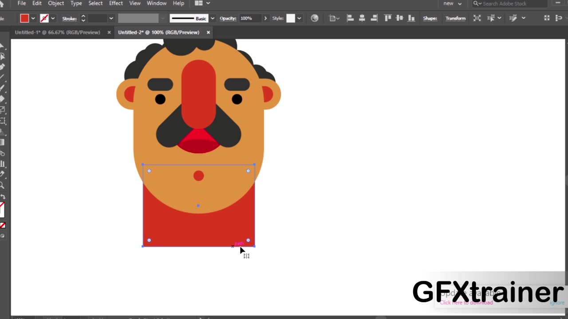568x319 pixels.
Task: Open the Window menu
Action: (x=157, y=3)
